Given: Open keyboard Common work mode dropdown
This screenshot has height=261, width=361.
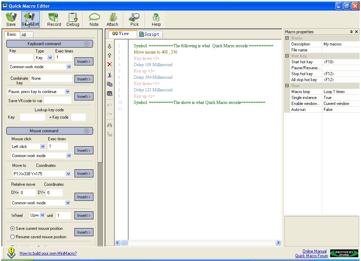Looking at the screenshot, I should (x=69, y=67).
